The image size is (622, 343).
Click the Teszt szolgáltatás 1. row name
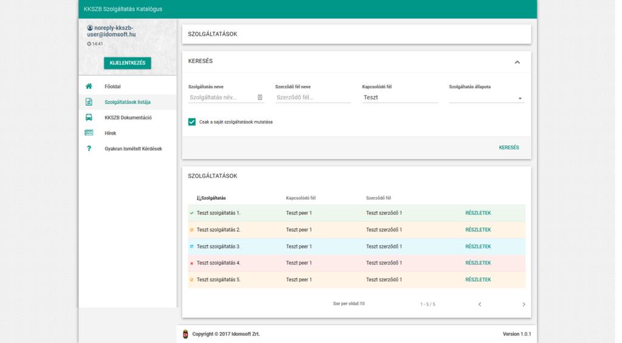click(x=219, y=213)
